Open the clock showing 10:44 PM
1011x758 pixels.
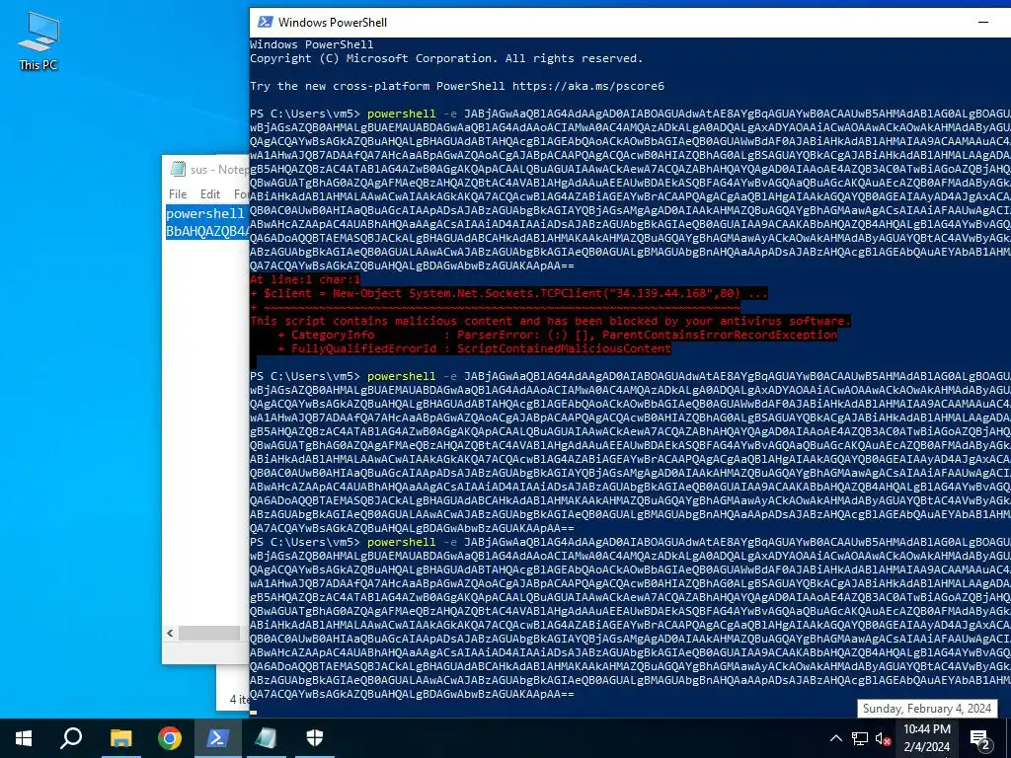pos(926,738)
